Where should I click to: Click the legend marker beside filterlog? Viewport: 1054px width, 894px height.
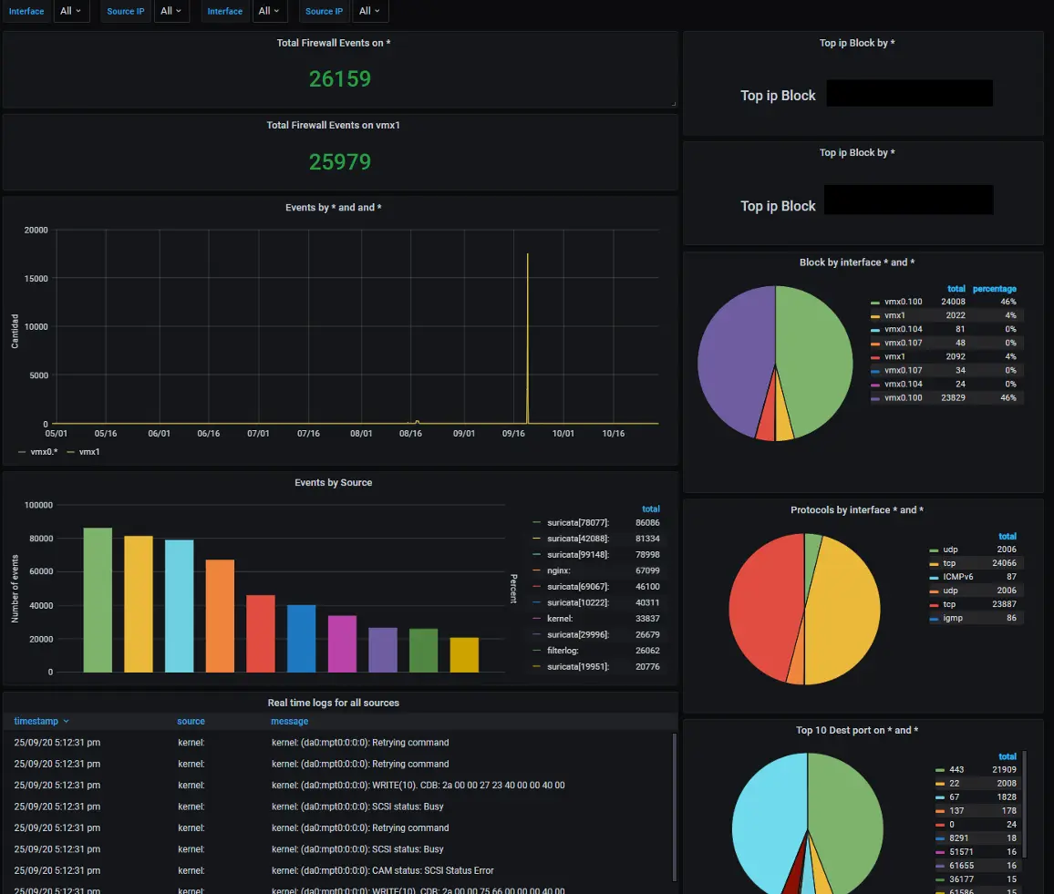[x=537, y=651]
